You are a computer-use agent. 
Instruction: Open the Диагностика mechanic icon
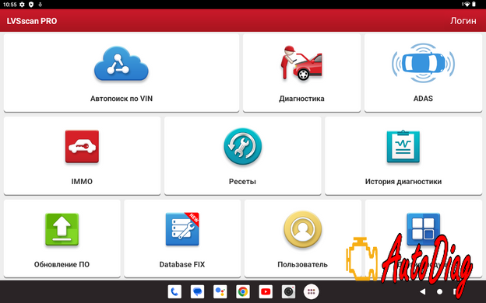[x=301, y=63]
